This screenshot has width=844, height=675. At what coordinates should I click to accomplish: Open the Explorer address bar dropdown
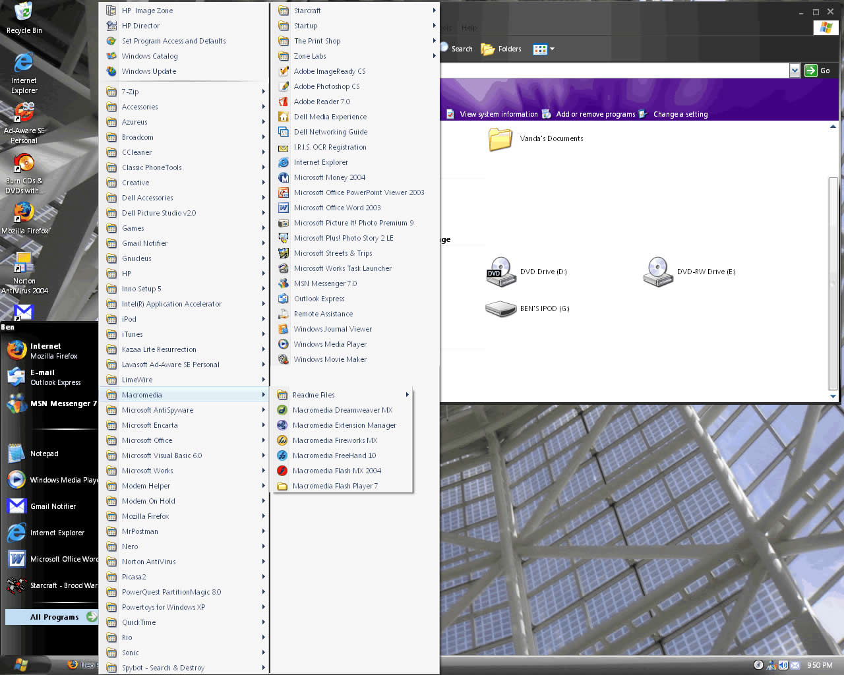point(795,71)
